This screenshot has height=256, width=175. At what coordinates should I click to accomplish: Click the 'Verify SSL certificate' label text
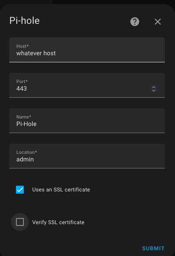[58, 222]
